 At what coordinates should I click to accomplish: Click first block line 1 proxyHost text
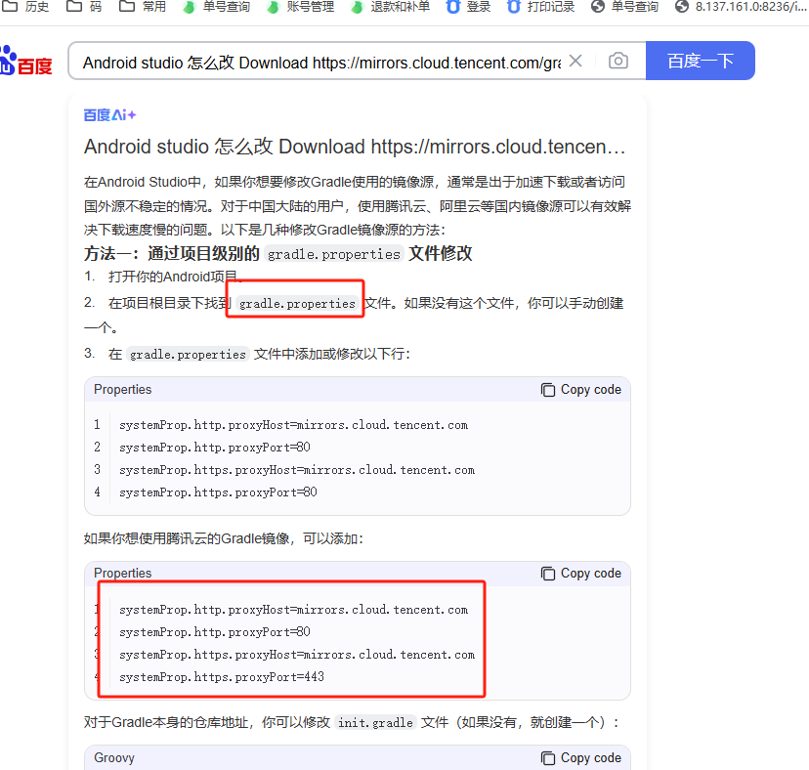[x=293, y=425]
